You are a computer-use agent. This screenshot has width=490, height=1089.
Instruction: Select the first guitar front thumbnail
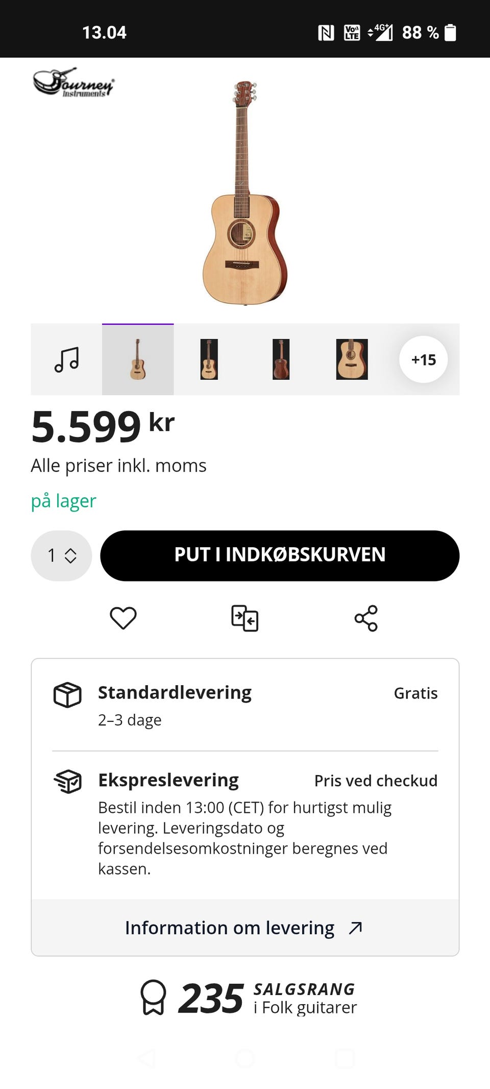click(138, 359)
